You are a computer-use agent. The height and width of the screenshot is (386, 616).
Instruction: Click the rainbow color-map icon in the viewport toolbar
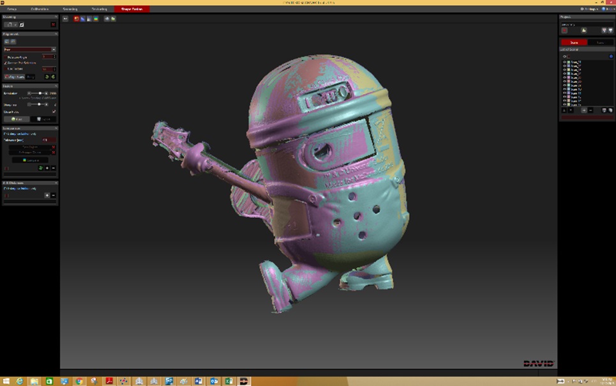coord(96,19)
